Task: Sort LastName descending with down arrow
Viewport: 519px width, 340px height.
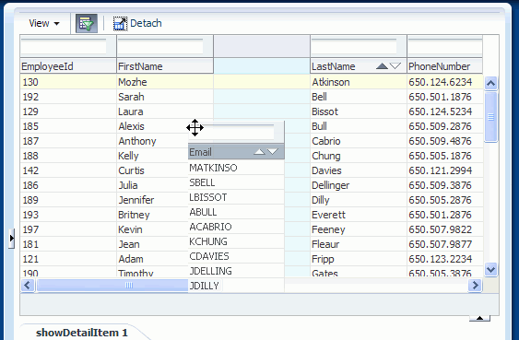Action: click(395, 66)
